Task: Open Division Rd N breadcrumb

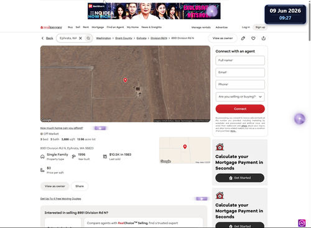Action: pos(159,38)
